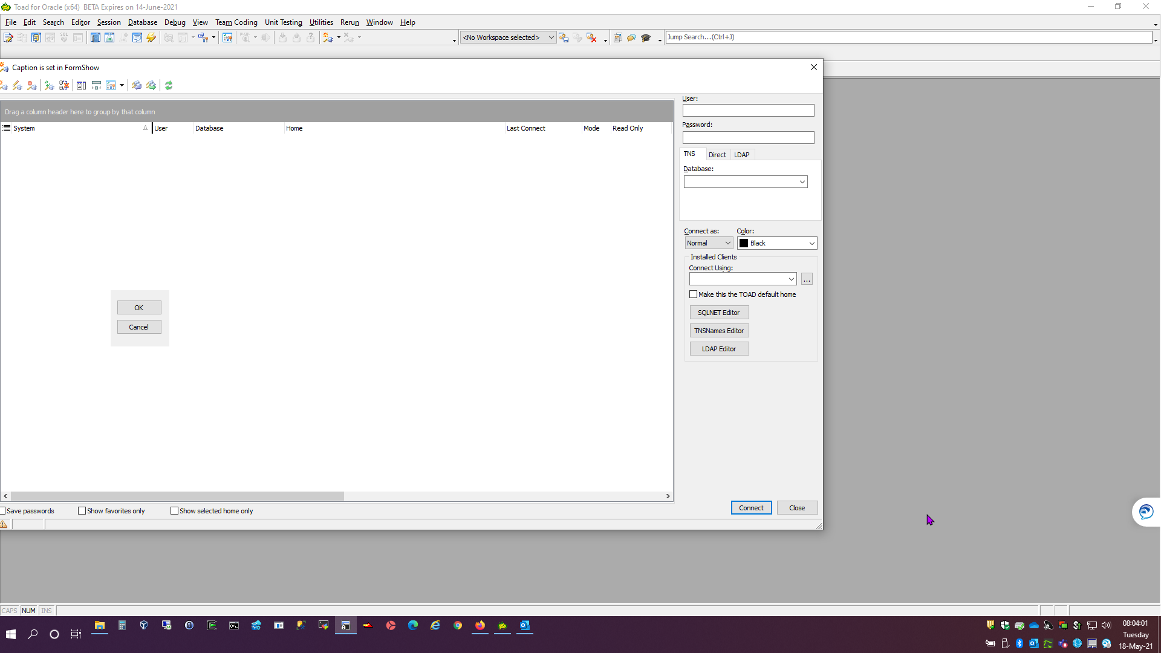Image resolution: width=1161 pixels, height=653 pixels.
Task: Check Make this the TOAD default home
Action: click(x=694, y=294)
